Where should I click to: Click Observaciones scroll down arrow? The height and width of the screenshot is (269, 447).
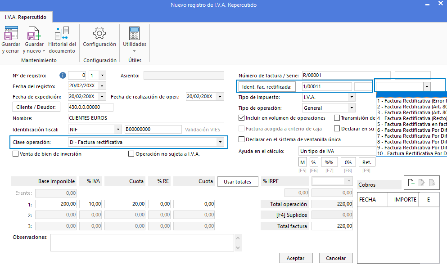coord(238,247)
